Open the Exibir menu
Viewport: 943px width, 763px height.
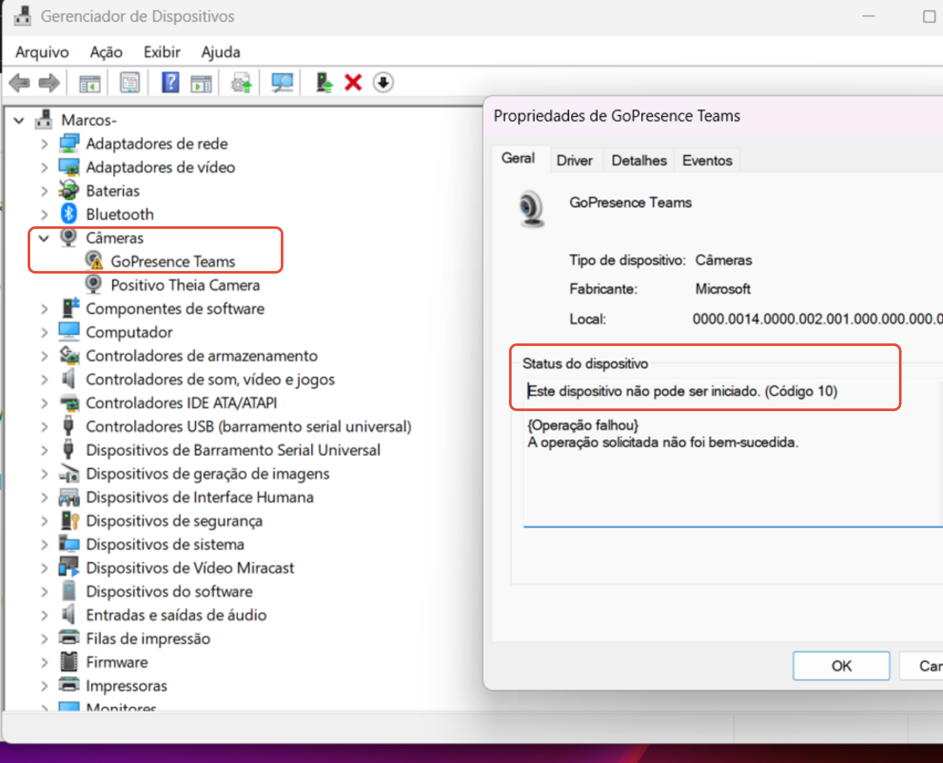click(x=162, y=52)
